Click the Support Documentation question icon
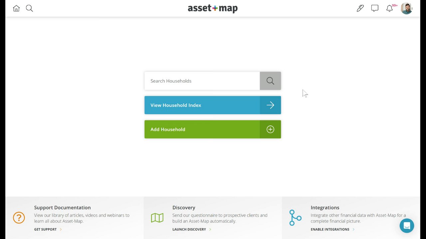The width and height of the screenshot is (426, 239). 19,218
